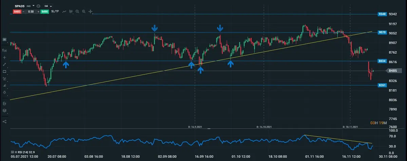Expand the SPA35 instrument dropdown arrow
407x161 pixels.
(x=34, y=6)
